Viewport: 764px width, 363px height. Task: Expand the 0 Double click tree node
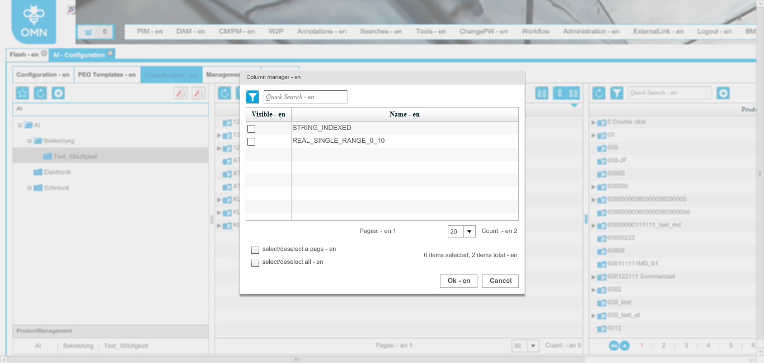tap(594, 122)
